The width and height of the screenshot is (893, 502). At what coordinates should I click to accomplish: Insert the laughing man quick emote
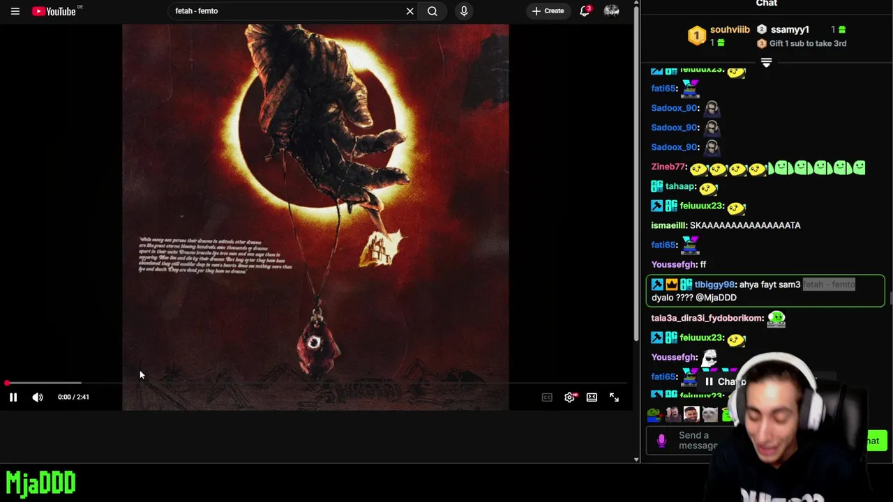pos(673,415)
